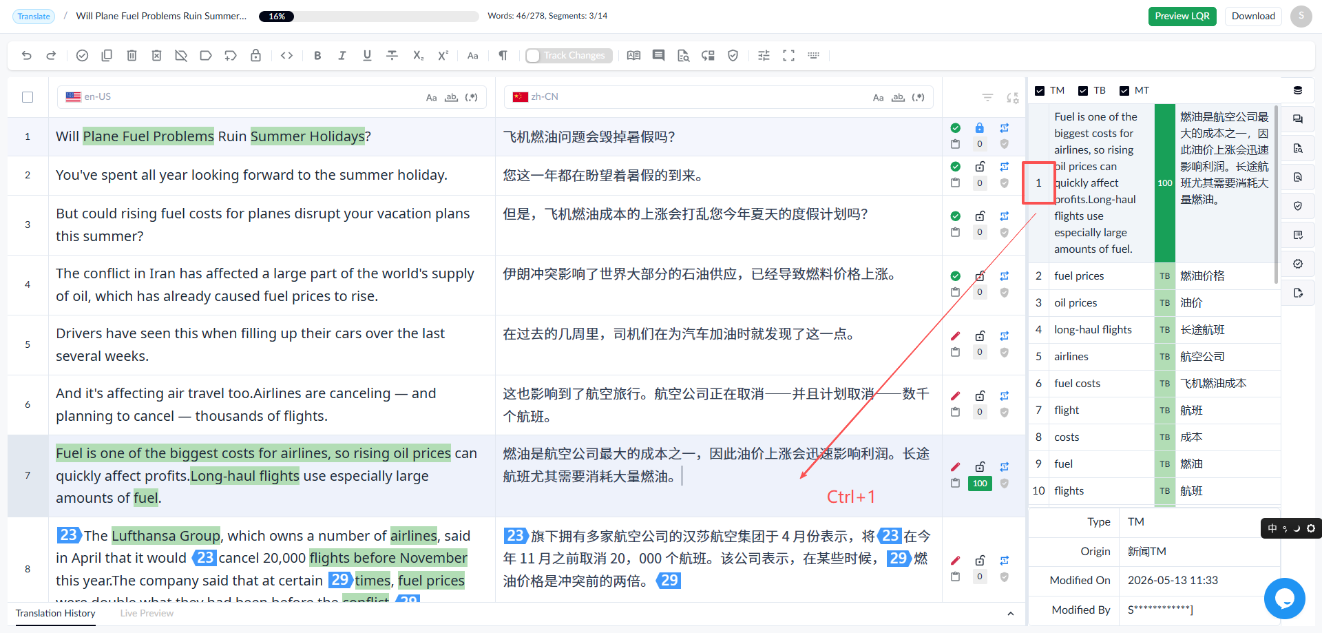Screen dimensions: 1322x633
Task: Toggle match case in en-US search field
Action: click(431, 98)
